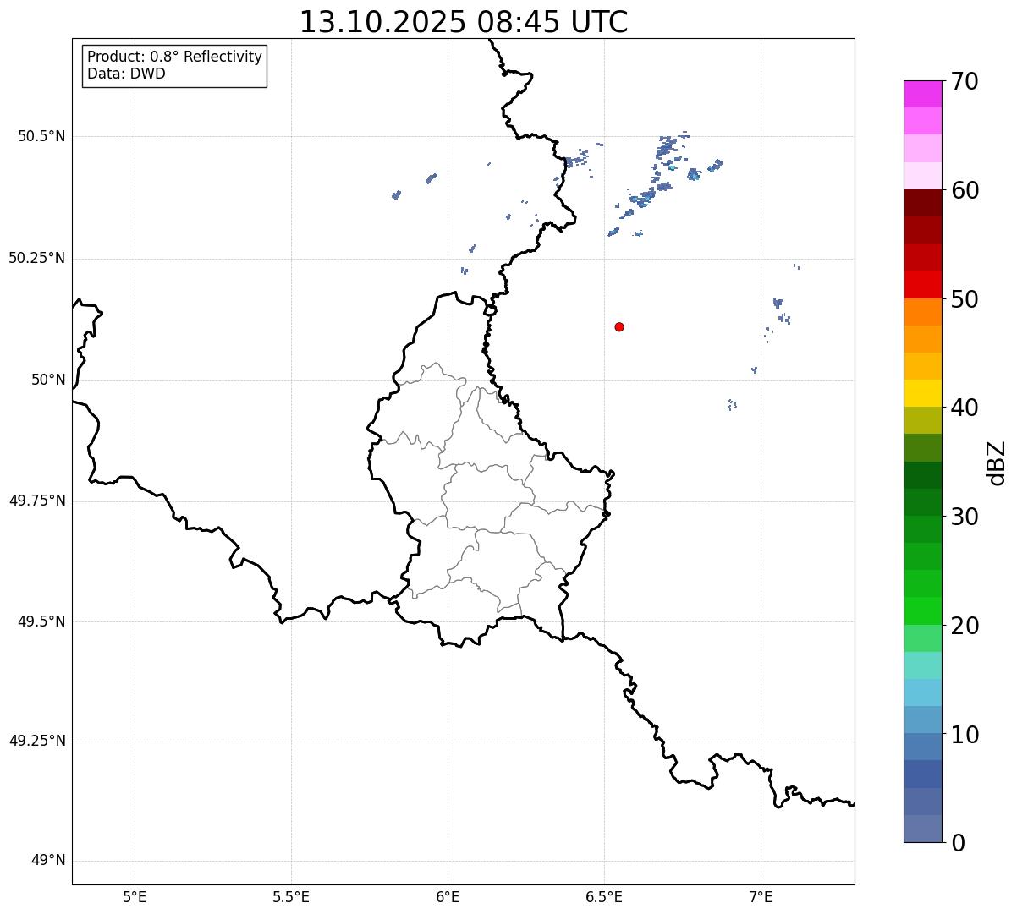Click the 50.5°N latitude label

[x=41, y=136]
